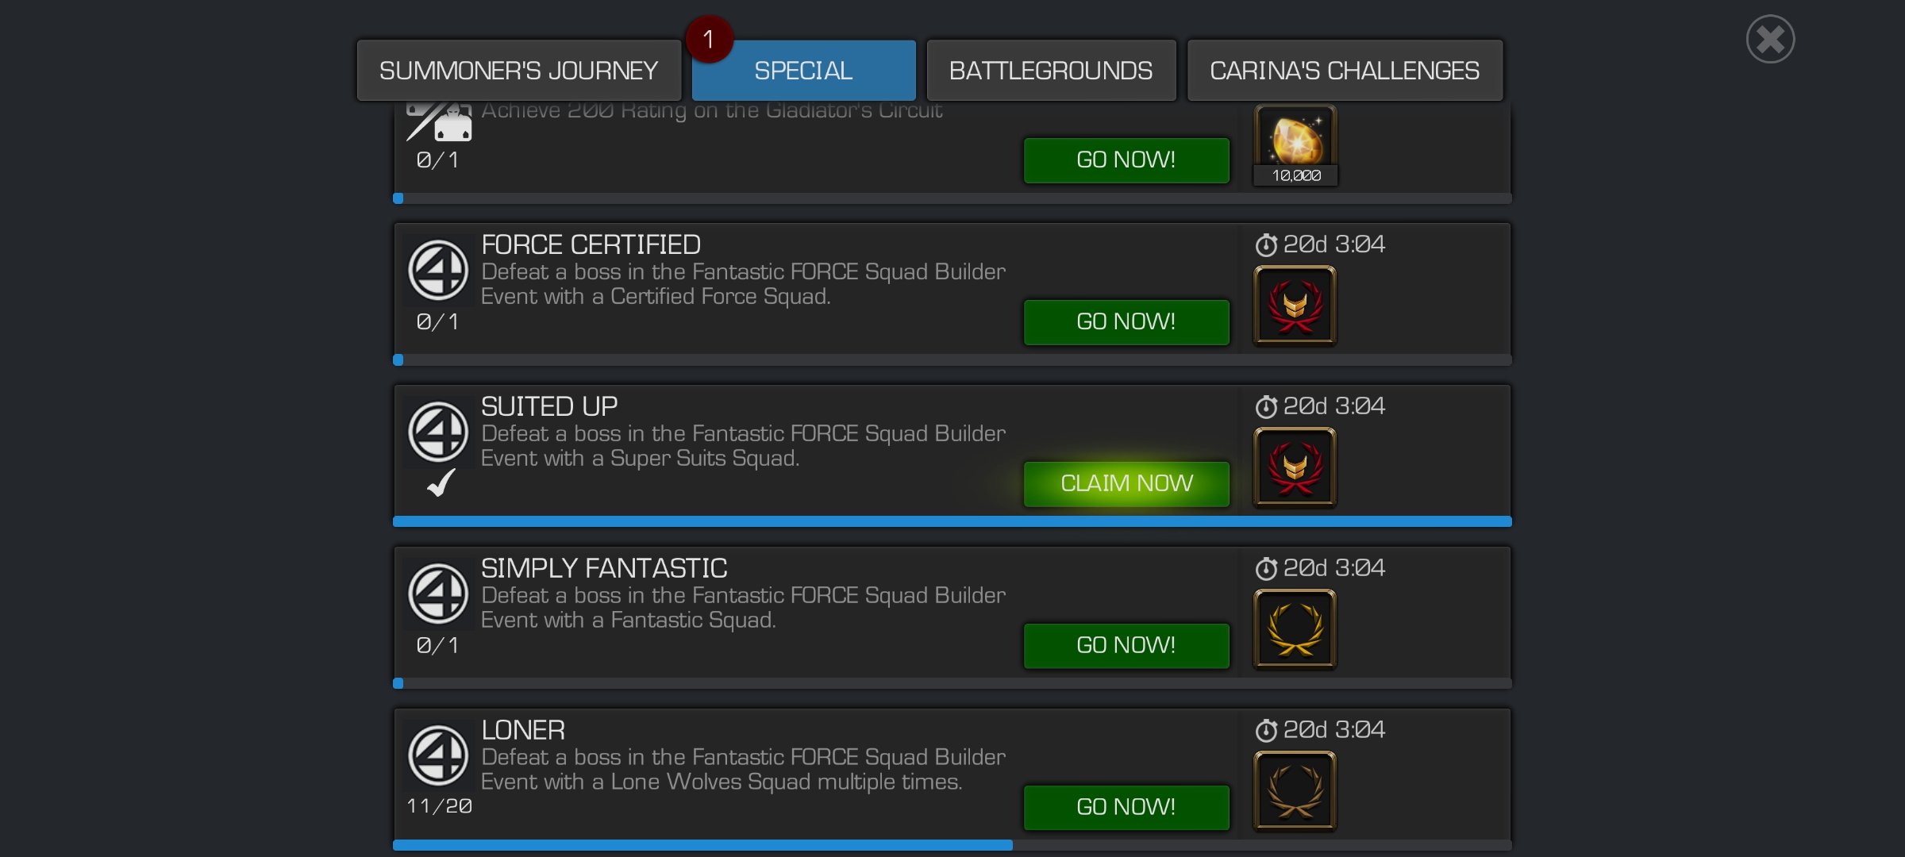Open the Battlegrounds tab
Viewport: 1905px width, 857px height.
(1051, 71)
